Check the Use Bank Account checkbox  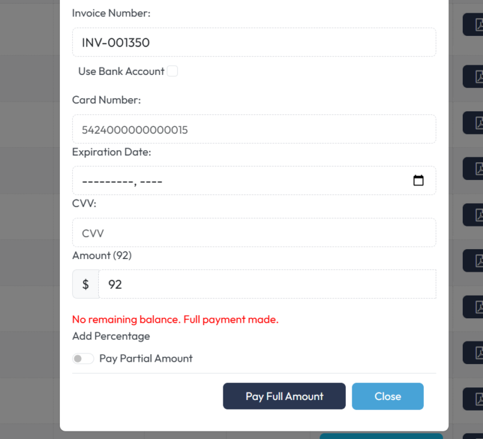tap(172, 72)
